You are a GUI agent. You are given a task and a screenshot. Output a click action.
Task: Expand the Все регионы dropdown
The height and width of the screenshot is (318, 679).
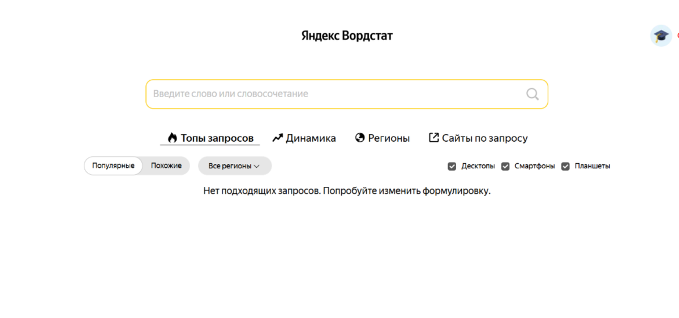(x=235, y=166)
